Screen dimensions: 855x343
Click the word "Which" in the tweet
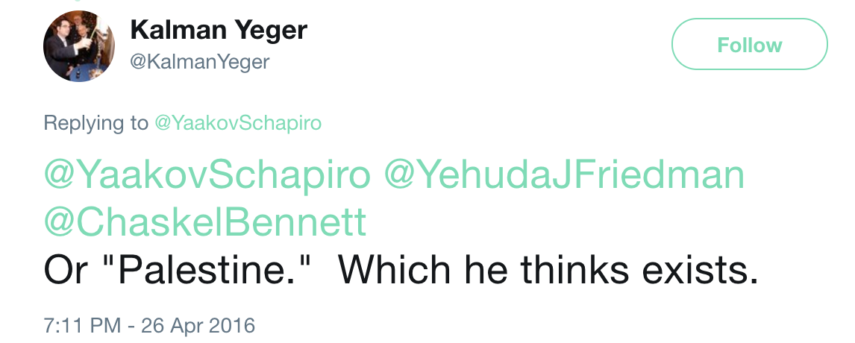click(394, 270)
